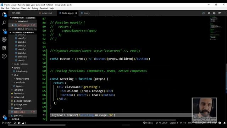Open the Manage gear menu
Viewport: 227px width, 128px height.
point(4,117)
